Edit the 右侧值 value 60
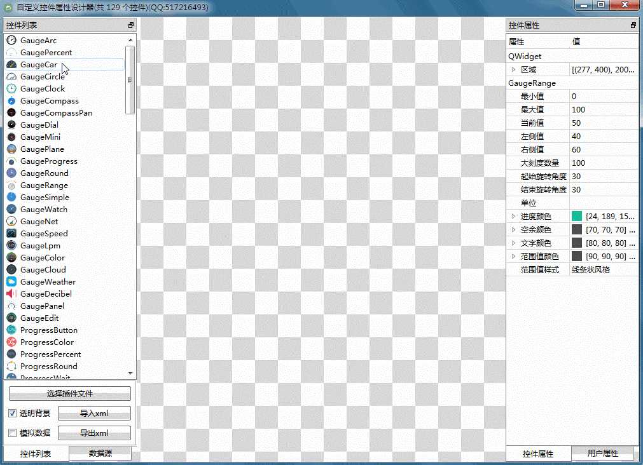The height and width of the screenshot is (465, 643). point(604,149)
